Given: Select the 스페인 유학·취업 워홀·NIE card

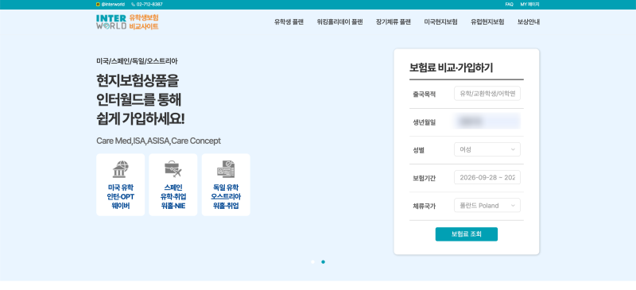Looking at the screenshot, I should tap(173, 184).
